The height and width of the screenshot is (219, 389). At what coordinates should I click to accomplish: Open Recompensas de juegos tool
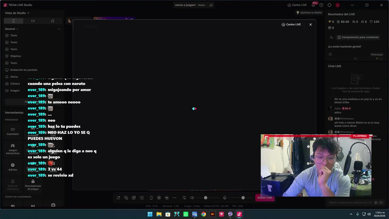(33, 185)
